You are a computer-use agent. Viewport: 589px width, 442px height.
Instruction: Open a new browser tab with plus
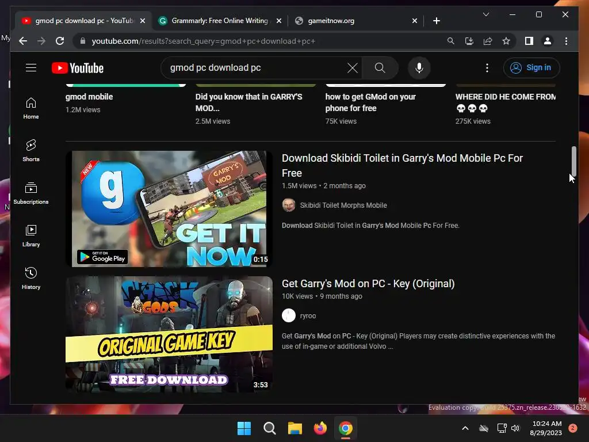click(436, 21)
